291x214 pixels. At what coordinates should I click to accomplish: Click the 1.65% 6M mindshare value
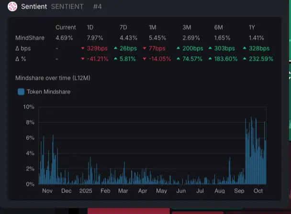click(x=222, y=38)
